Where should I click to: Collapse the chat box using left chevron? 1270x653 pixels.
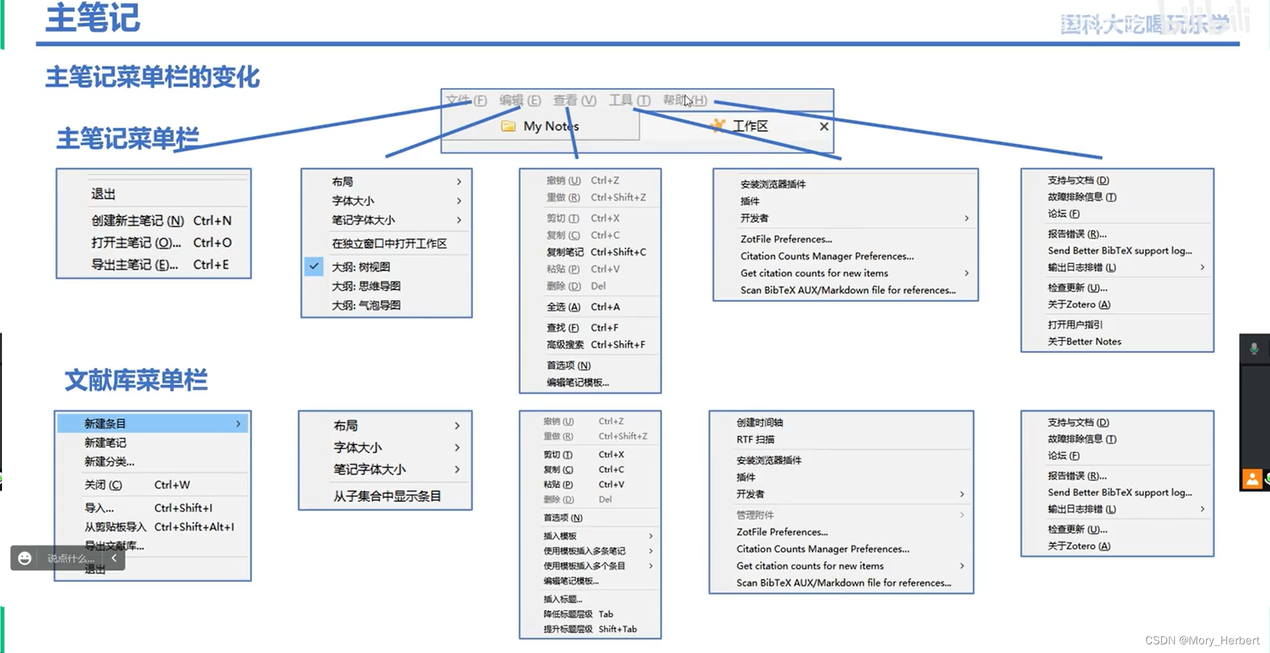point(114,558)
